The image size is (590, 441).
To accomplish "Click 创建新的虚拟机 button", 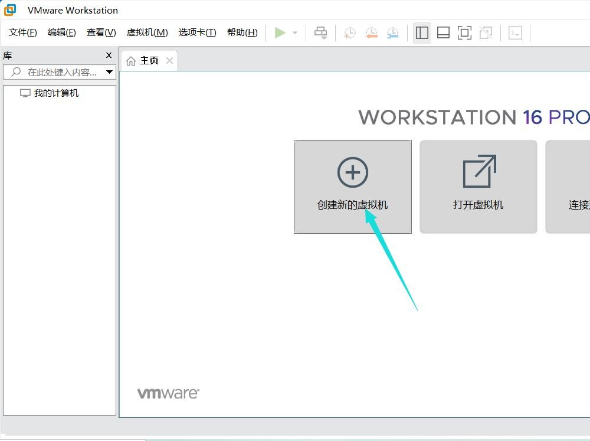I will pyautogui.click(x=352, y=187).
